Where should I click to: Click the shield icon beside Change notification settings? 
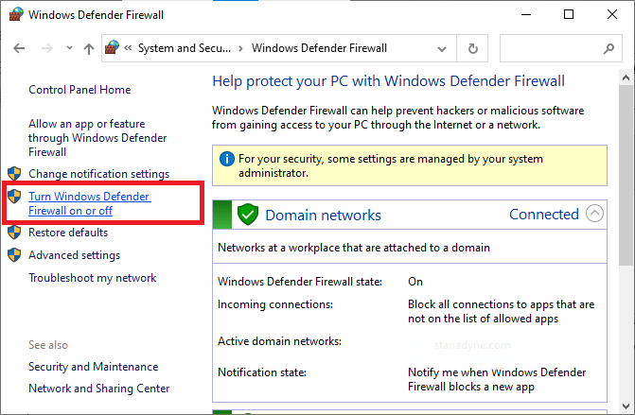[x=14, y=174]
